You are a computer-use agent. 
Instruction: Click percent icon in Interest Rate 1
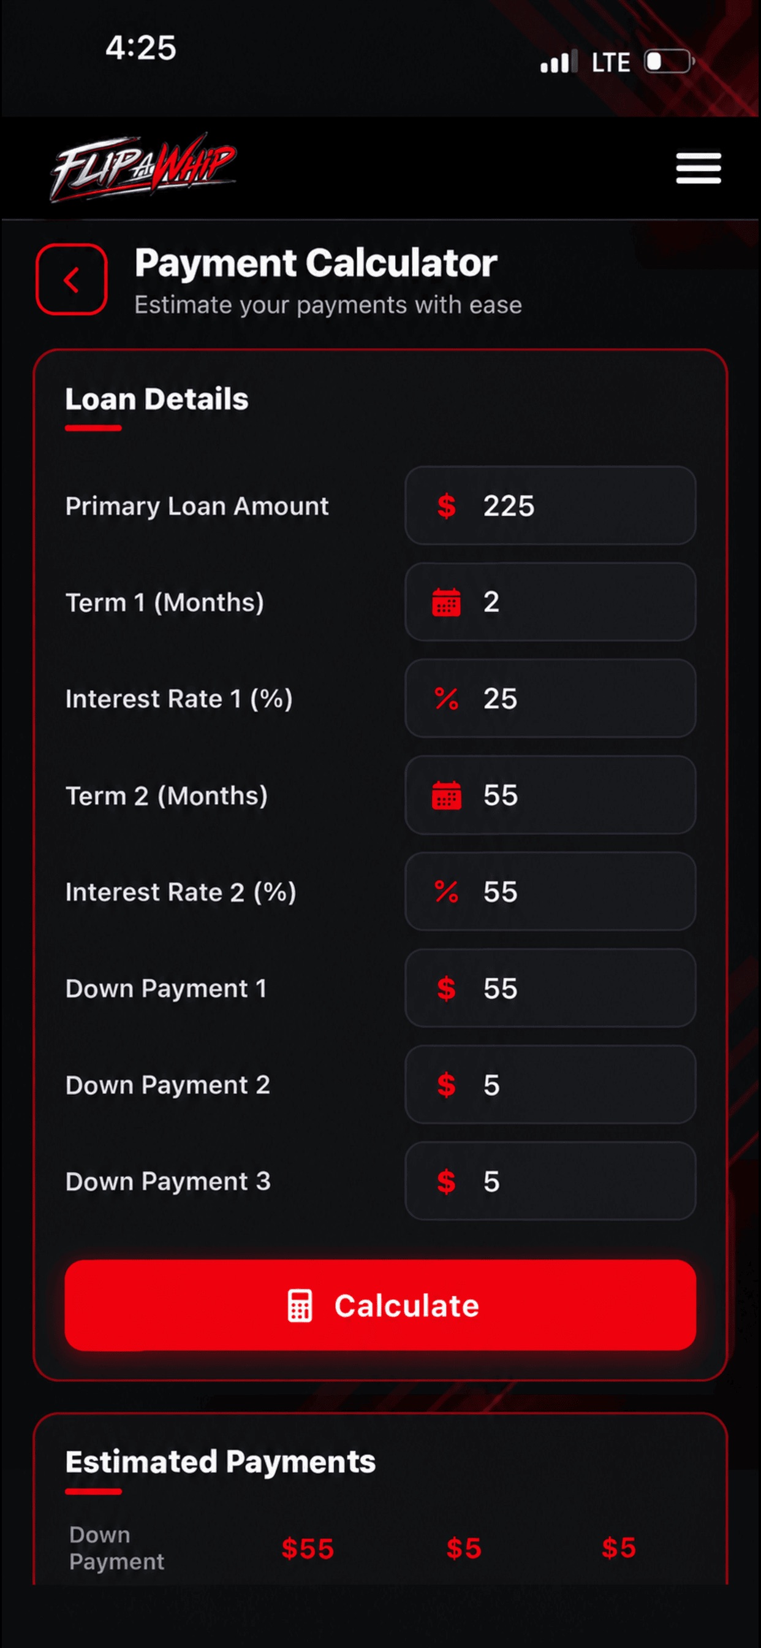447,698
